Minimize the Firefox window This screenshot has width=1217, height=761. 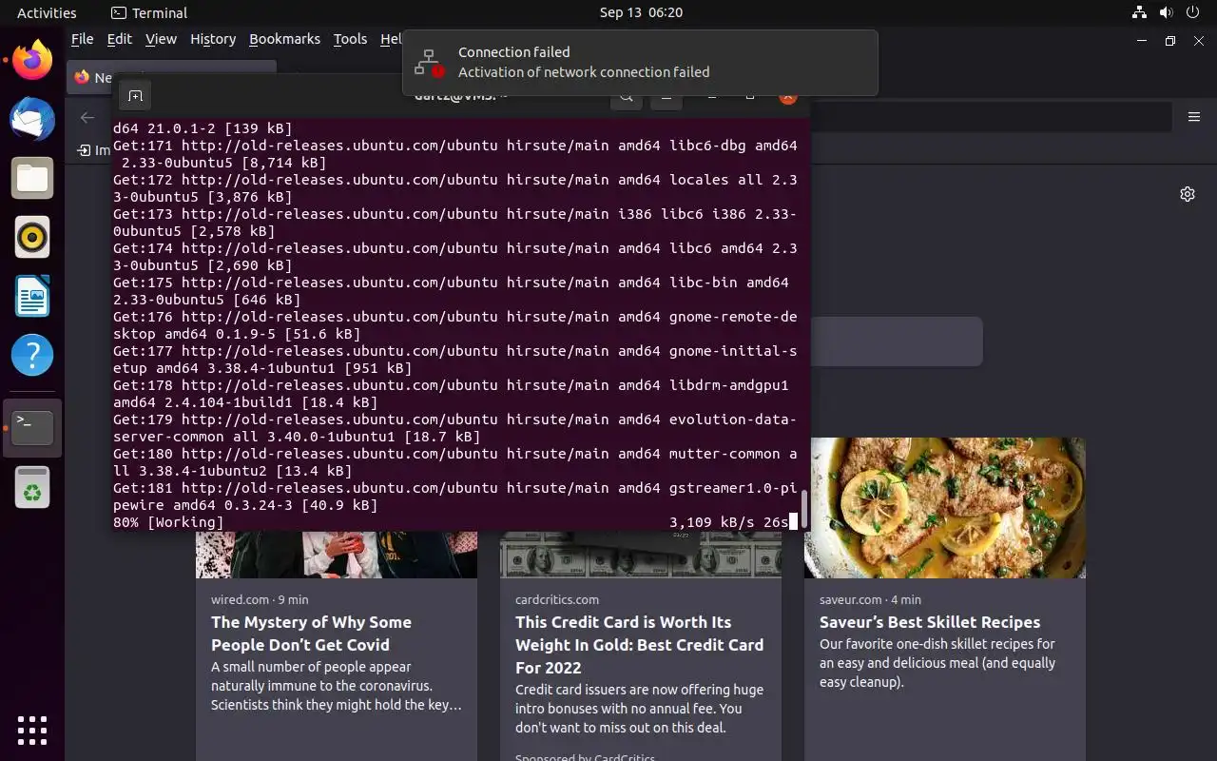pyautogui.click(x=1142, y=40)
